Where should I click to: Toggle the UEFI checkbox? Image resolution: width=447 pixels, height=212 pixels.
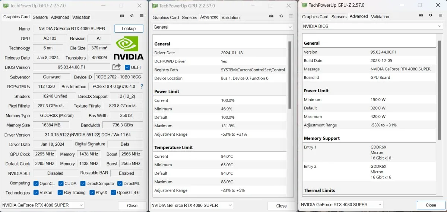[x=127, y=67]
